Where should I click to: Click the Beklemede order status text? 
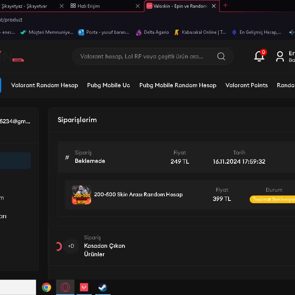90,161
